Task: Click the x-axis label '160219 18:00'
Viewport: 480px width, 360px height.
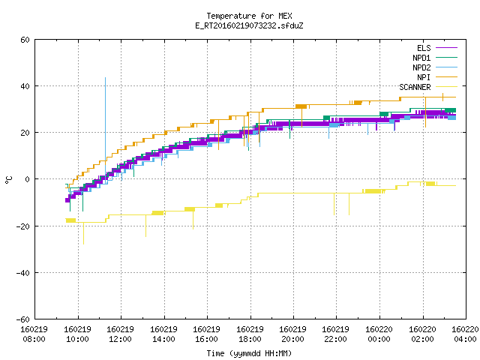Action: (250, 334)
